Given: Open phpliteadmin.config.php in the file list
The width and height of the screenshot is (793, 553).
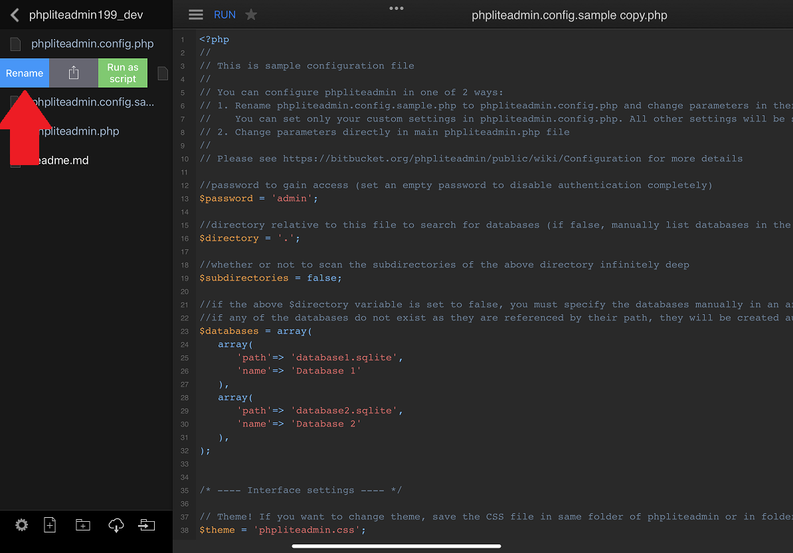Looking at the screenshot, I should click(92, 44).
